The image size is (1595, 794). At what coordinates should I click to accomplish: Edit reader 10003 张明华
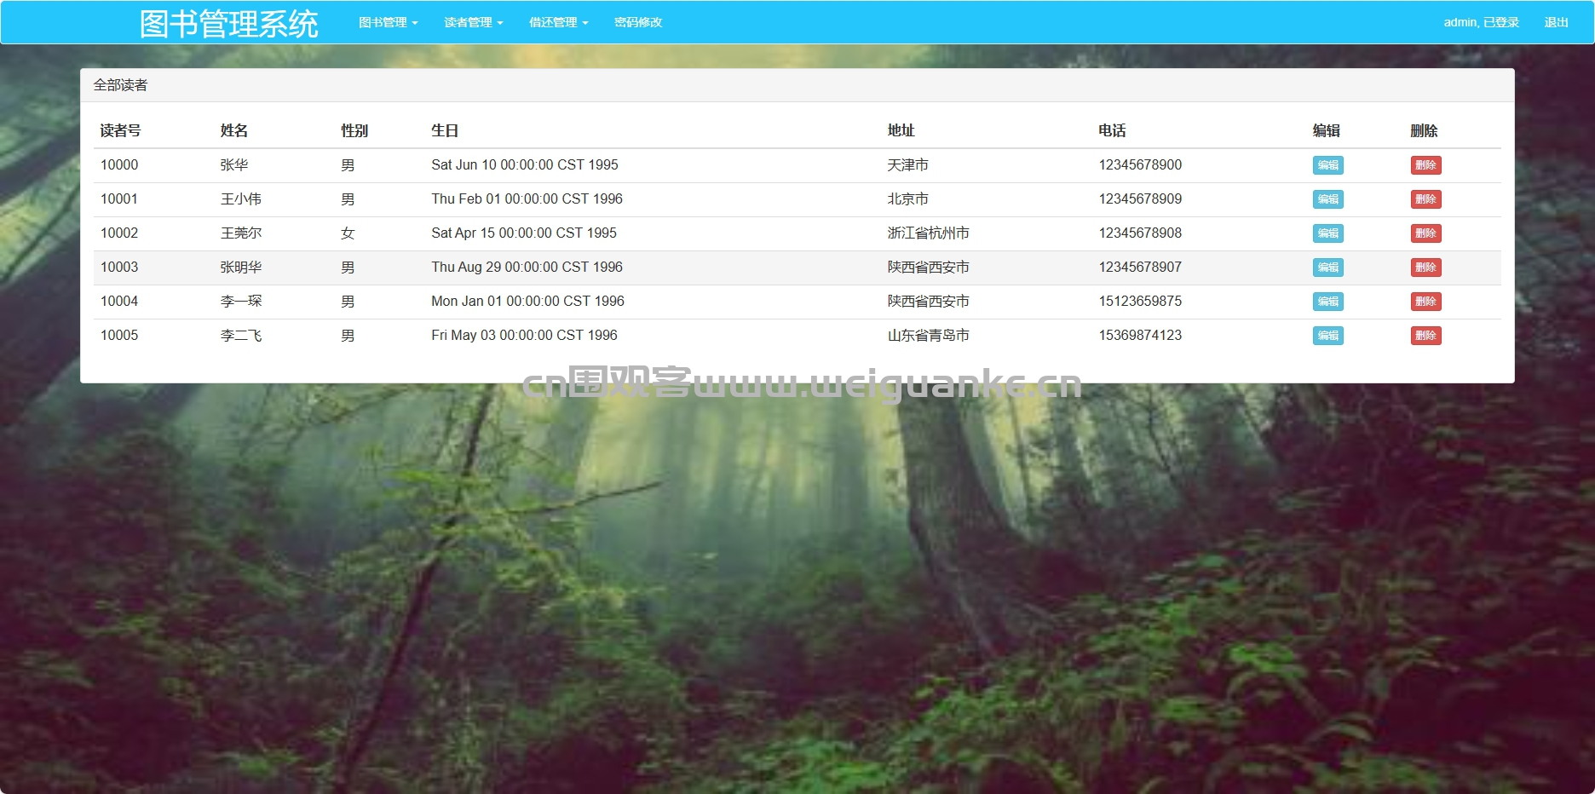pos(1328,268)
